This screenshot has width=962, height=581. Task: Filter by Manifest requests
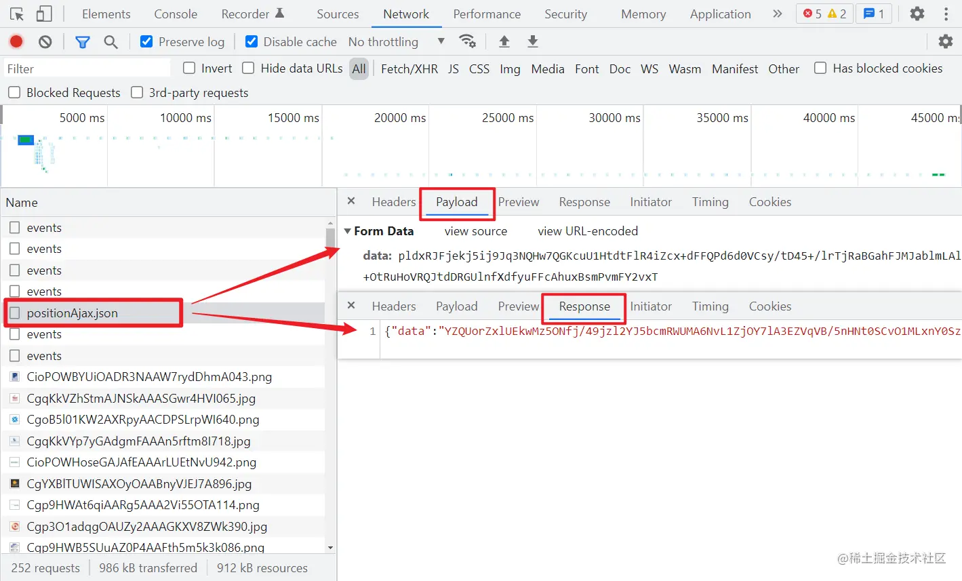click(x=735, y=68)
